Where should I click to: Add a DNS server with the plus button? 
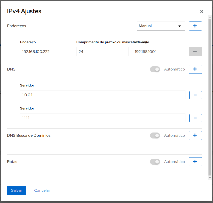[195, 69]
